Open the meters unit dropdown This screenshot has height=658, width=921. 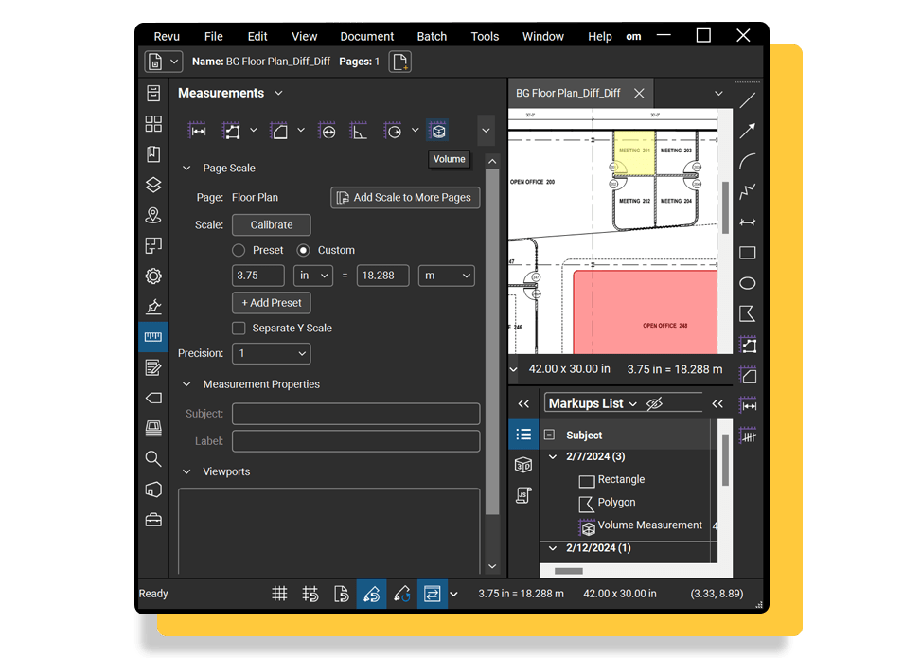coord(446,275)
